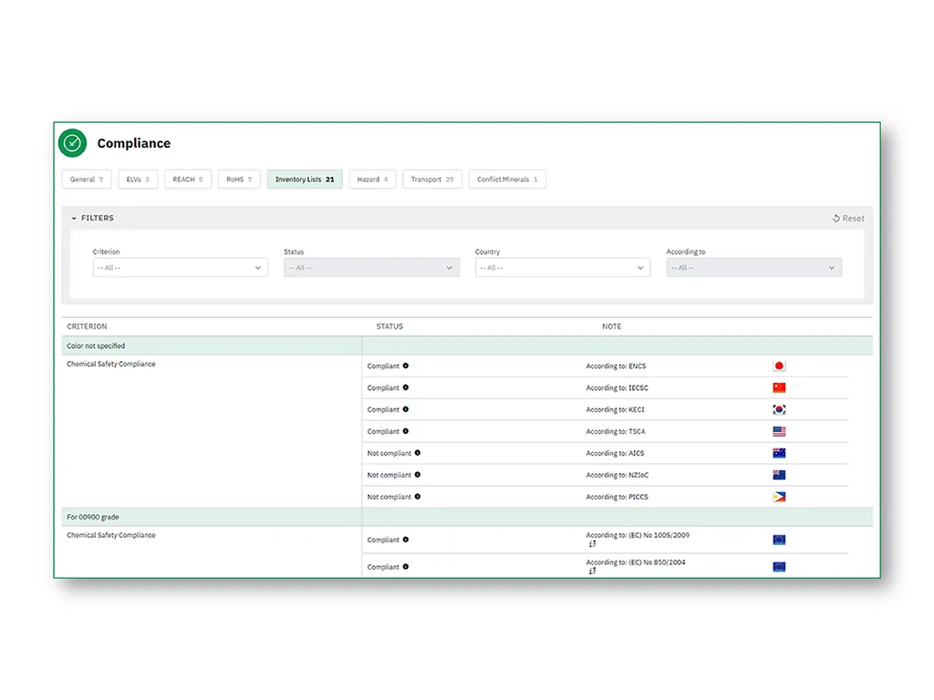This screenshot has width=934, height=700.
Task: Click 'According to: NZIoC' note
Action: 617,475
